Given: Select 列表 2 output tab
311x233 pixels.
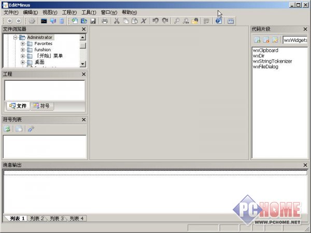Looking at the screenshot, I should [x=37, y=219].
